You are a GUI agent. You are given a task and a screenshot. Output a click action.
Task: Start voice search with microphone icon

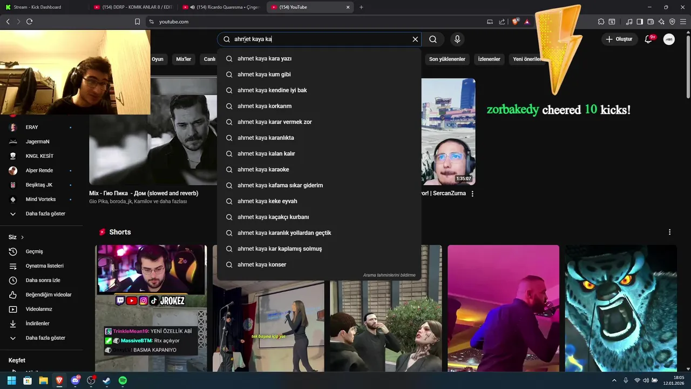pos(457,39)
